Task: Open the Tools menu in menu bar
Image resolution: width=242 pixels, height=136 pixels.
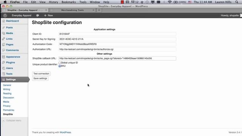Action: pyautogui.click(x=83, y=2)
